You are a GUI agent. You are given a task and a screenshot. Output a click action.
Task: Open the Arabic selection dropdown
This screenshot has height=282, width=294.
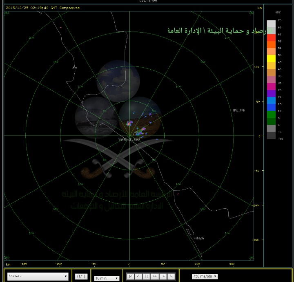point(38,276)
